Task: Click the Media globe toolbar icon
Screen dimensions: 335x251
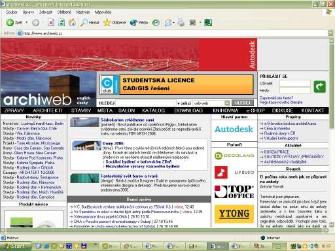Action: pyautogui.click(x=133, y=22)
